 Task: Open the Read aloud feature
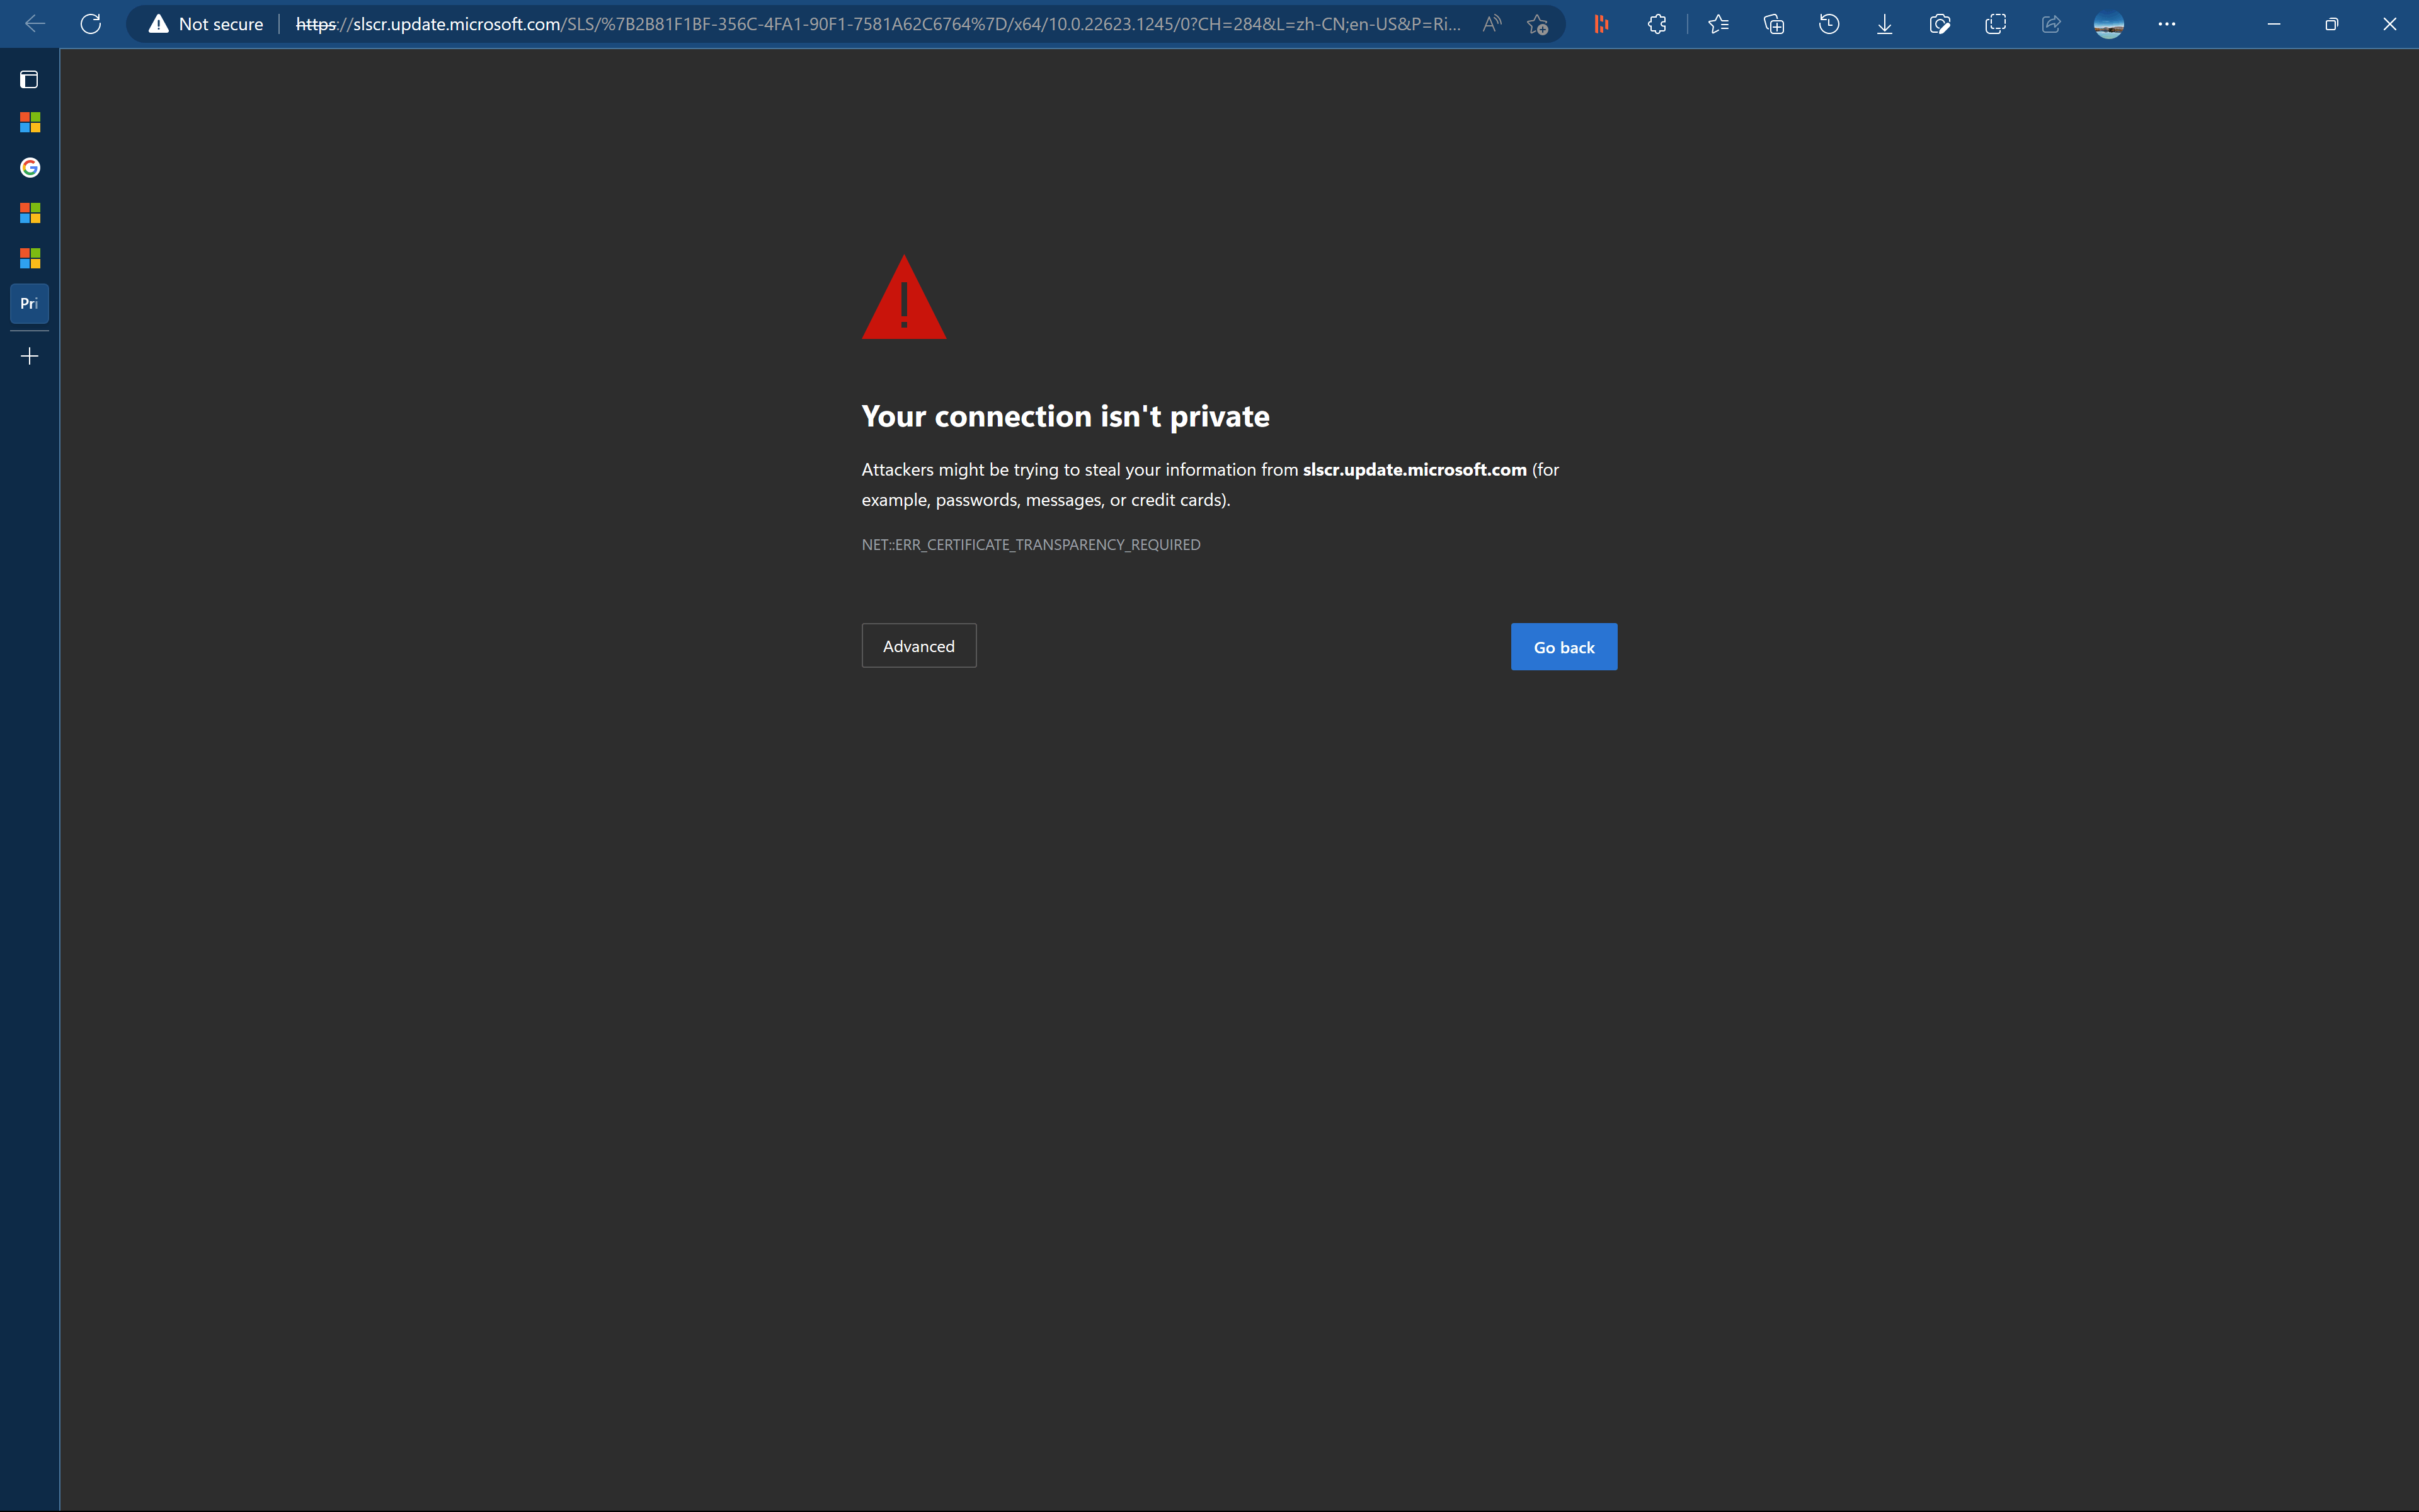[1491, 24]
